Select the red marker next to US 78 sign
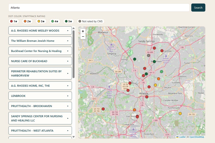 click(x=130, y=83)
